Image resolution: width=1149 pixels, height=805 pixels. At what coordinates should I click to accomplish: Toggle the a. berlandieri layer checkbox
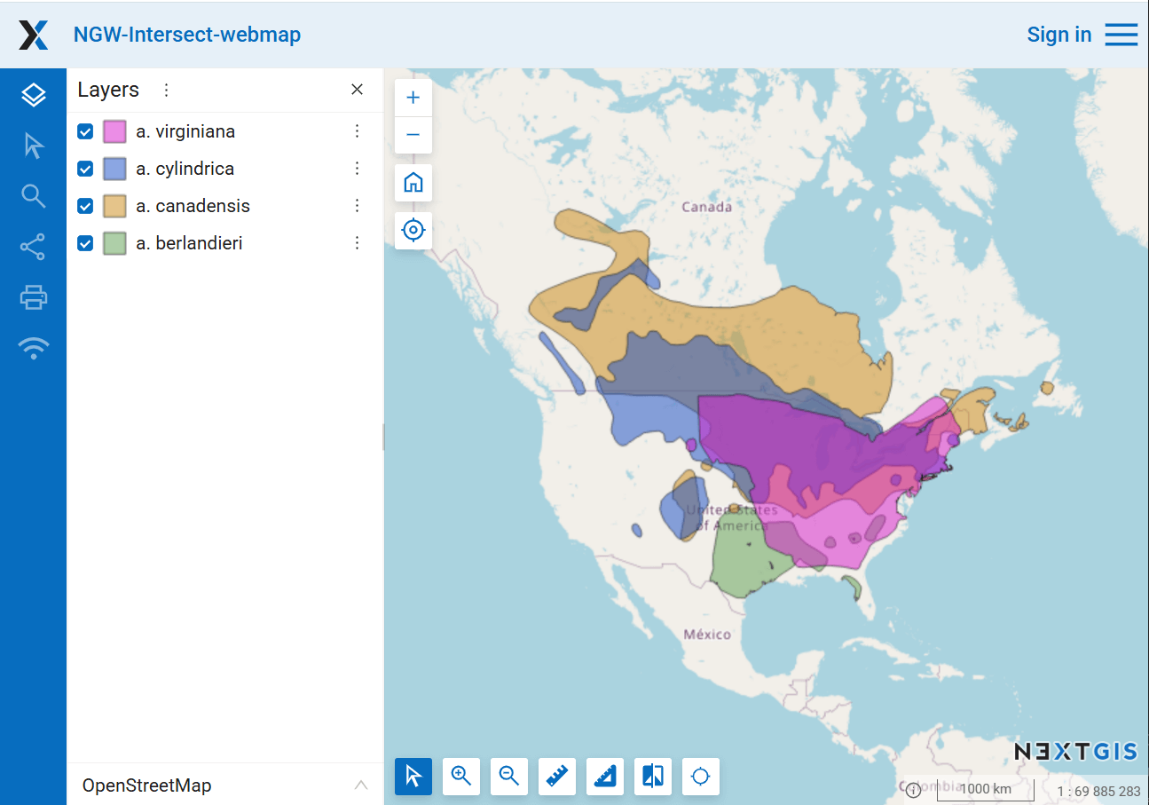85,243
